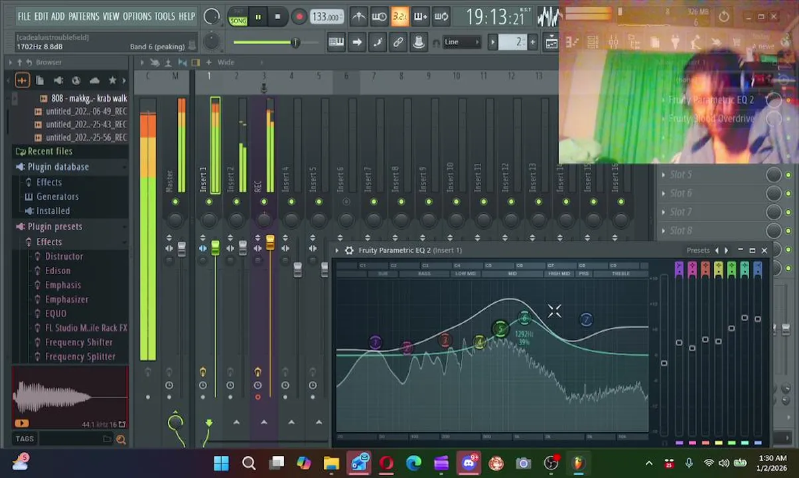Click Presets in EQ window
Viewport: 799px width, 478px height.
tap(697, 250)
